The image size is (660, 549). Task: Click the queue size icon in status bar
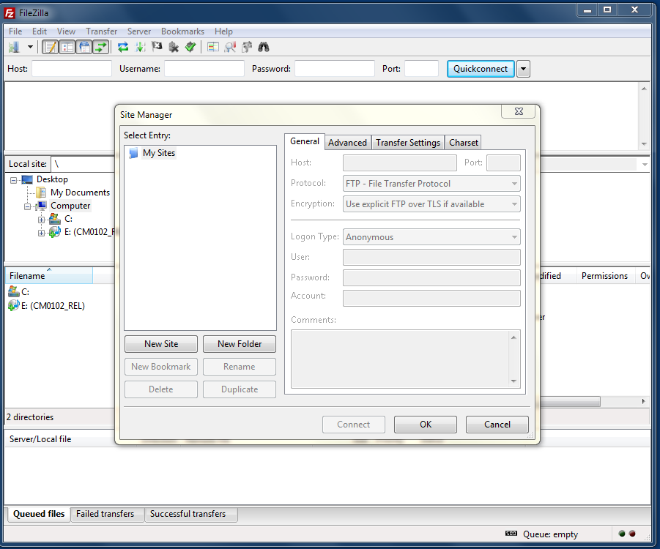tap(511, 534)
